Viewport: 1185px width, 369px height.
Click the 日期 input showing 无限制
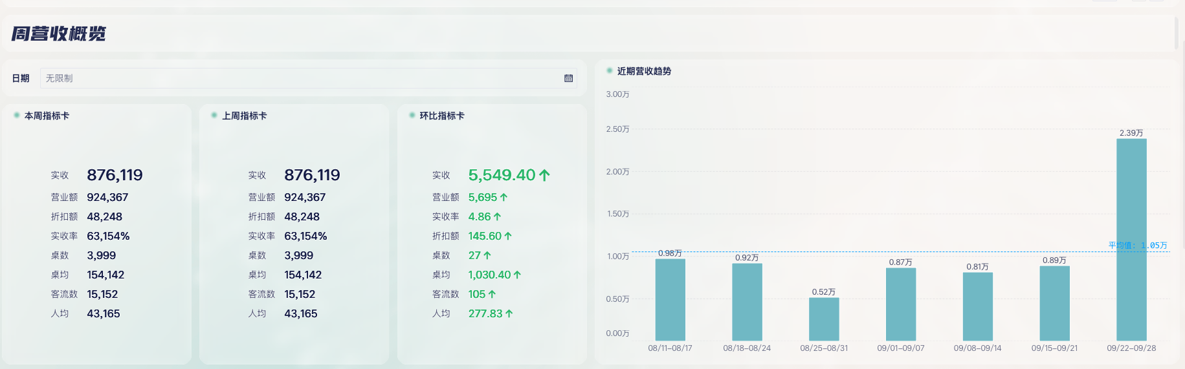click(x=298, y=78)
